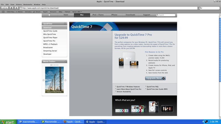This screenshot has width=221, height=124.
Task: Open the iPhone navigation tab
Action: [114, 15]
